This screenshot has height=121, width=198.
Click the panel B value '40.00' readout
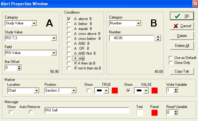(x=159, y=72)
